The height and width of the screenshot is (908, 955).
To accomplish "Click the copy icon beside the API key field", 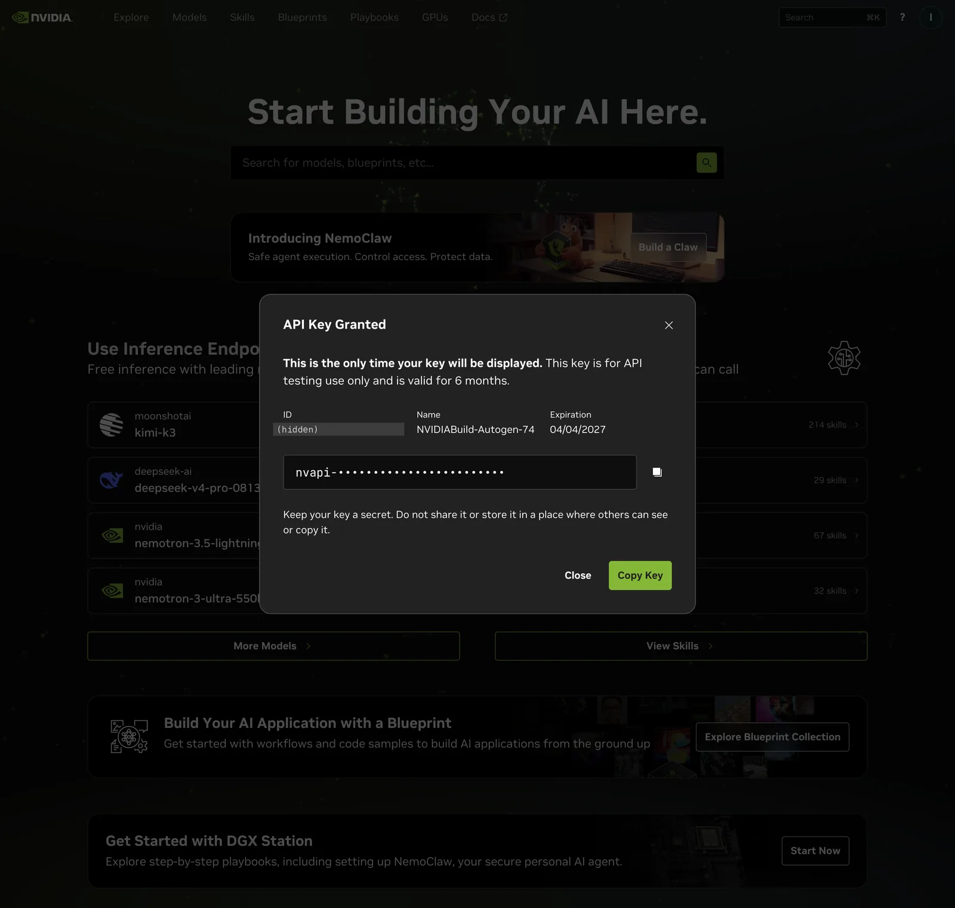I will (657, 472).
